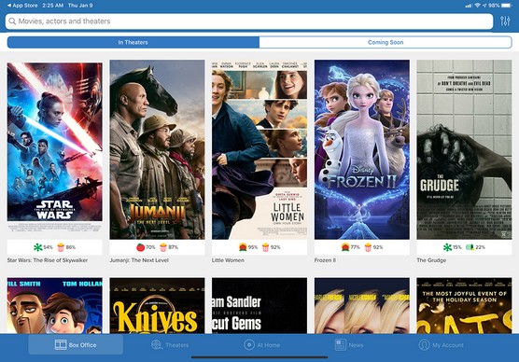Viewport: 519px width, 362px height.
Task: Tap the popcorn icon under Little Women
Action: (265, 247)
